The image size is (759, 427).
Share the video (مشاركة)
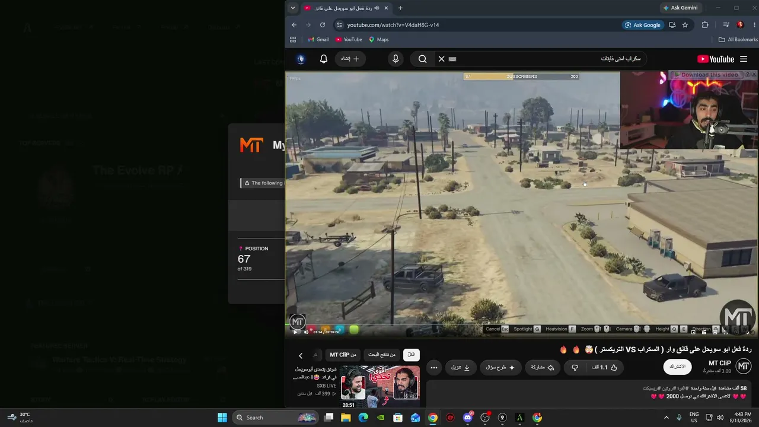(542, 368)
